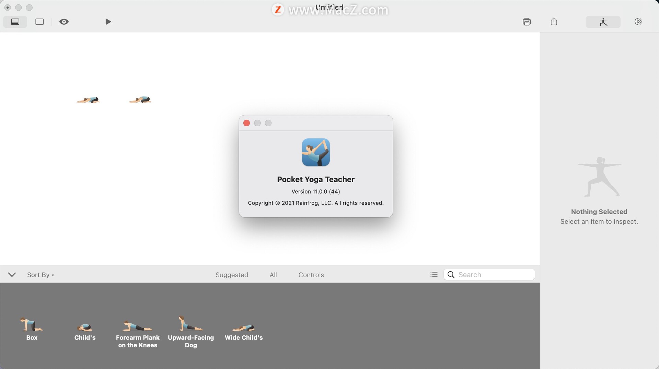Click the 'Select an item to inspect.' text
Viewport: 659px width, 369px height.
(x=599, y=222)
